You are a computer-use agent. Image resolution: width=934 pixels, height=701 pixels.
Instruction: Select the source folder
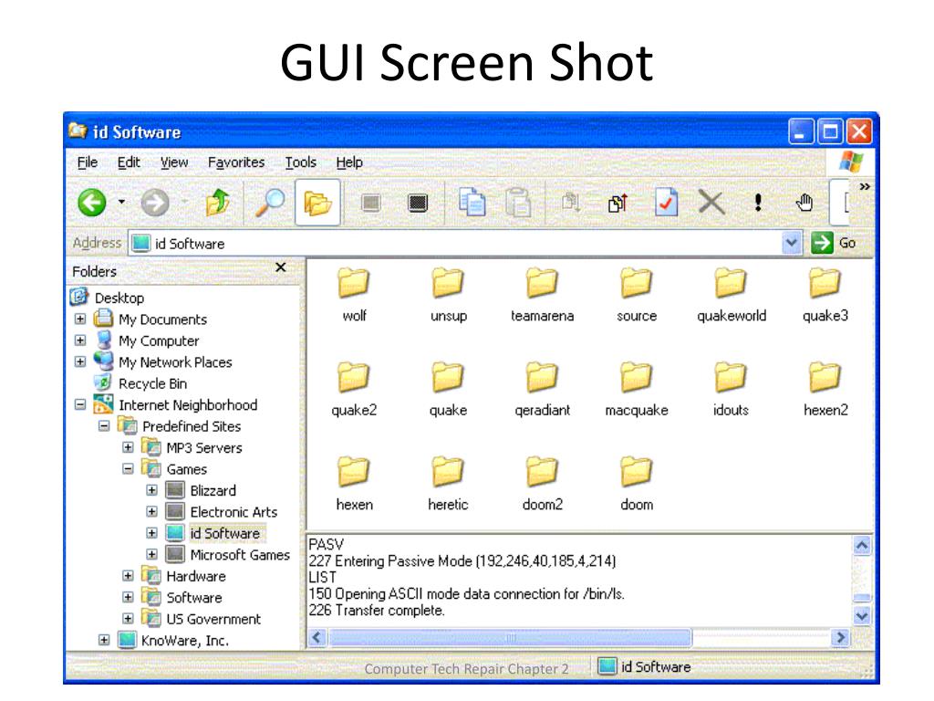point(636,295)
